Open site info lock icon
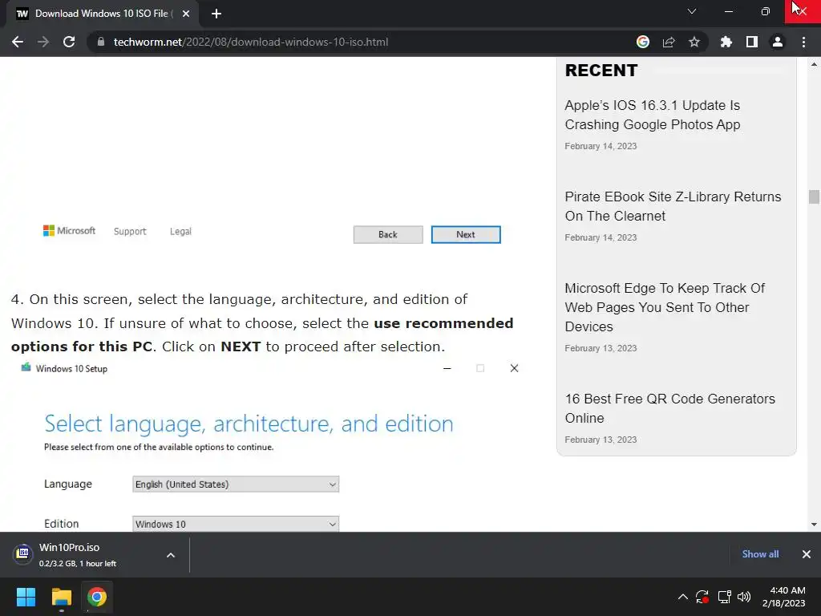 coord(101,42)
